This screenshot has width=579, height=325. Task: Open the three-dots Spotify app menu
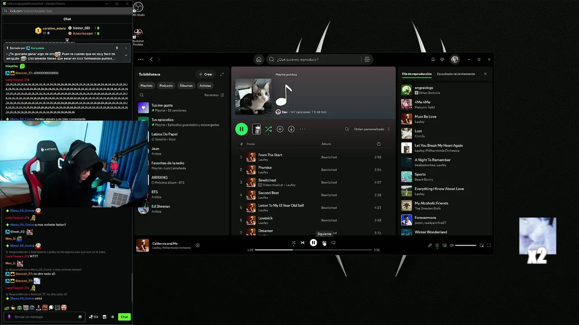tap(141, 59)
